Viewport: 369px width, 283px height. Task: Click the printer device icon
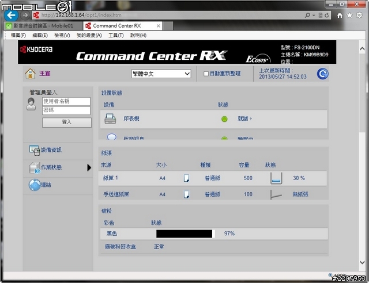point(110,119)
